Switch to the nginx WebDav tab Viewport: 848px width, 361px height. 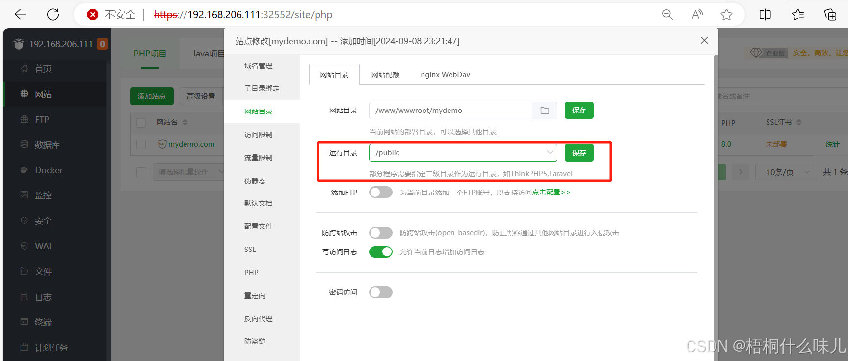click(445, 75)
